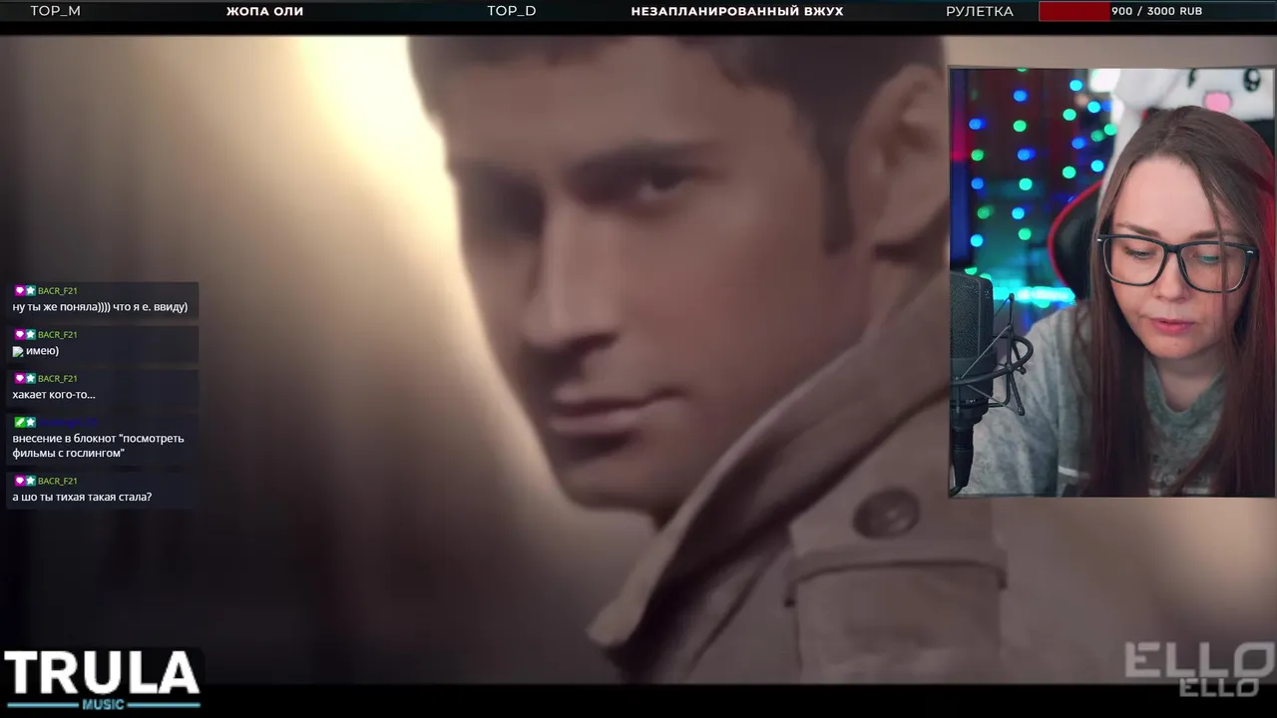Click heart badge on "имею)" message
Screen dimensions: 1277x718
click(x=19, y=334)
